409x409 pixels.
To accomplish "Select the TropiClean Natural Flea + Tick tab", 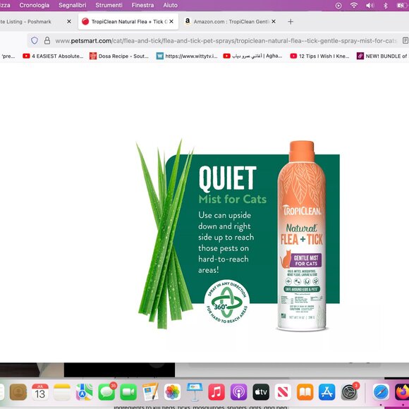I will click(128, 22).
